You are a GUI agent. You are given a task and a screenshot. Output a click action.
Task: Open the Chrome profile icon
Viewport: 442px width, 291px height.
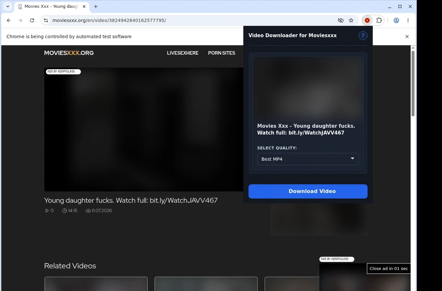[x=396, y=20]
